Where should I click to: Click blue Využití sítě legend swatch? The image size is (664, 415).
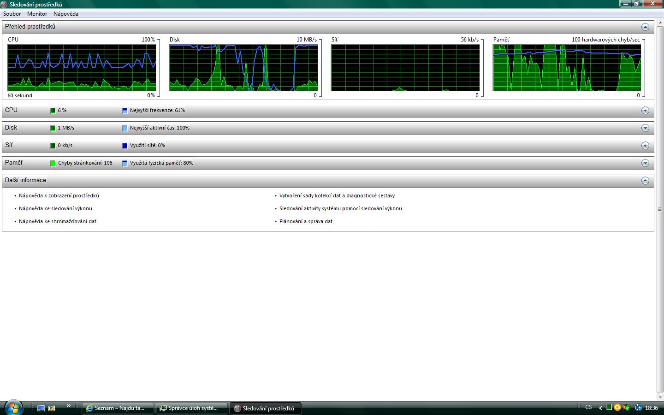[x=125, y=146]
